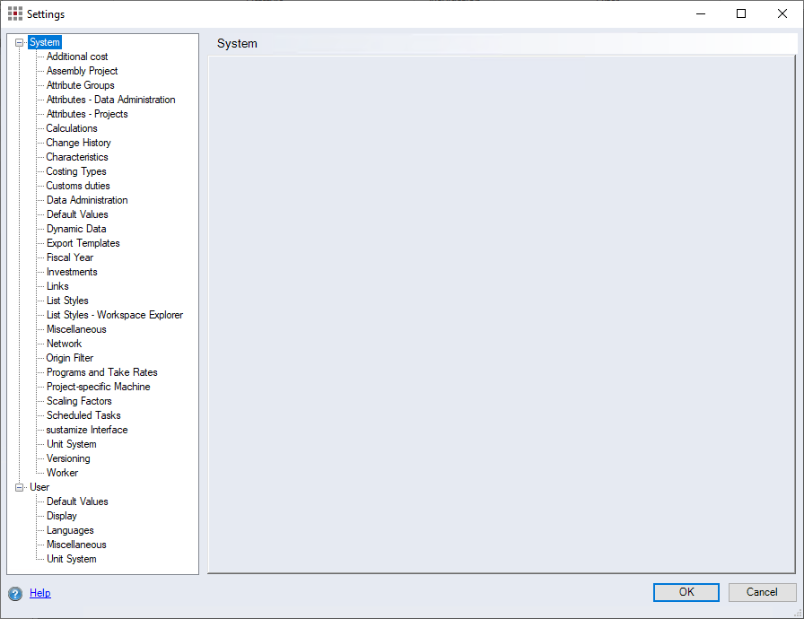Select Display under User settings
Screen dimensions: 804x619
click(x=62, y=516)
